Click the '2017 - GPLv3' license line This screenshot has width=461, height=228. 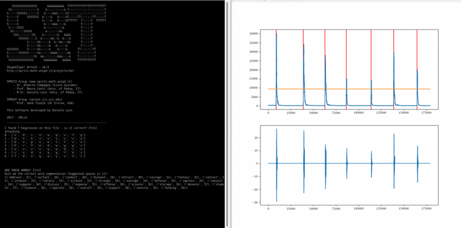[x=17, y=117]
